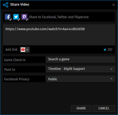Image resolution: width=118 pixels, height=115 pixels.
Task: Toggle Player.me sharing icon
Action: click(24, 17)
